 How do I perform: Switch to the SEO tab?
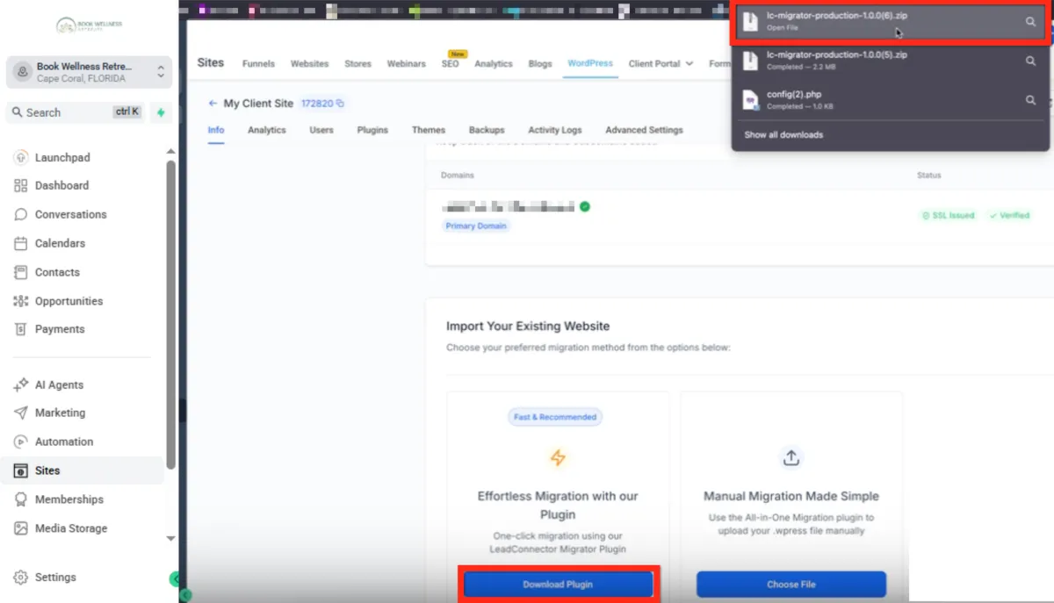coord(450,64)
